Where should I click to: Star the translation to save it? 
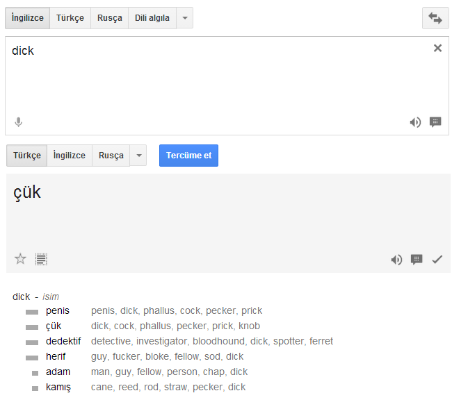click(x=20, y=259)
